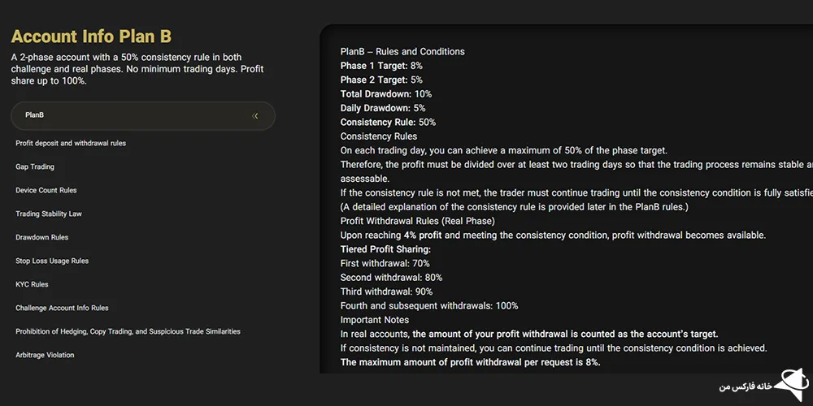Open KYC Rules
This screenshot has width=813, height=406.
(33, 284)
